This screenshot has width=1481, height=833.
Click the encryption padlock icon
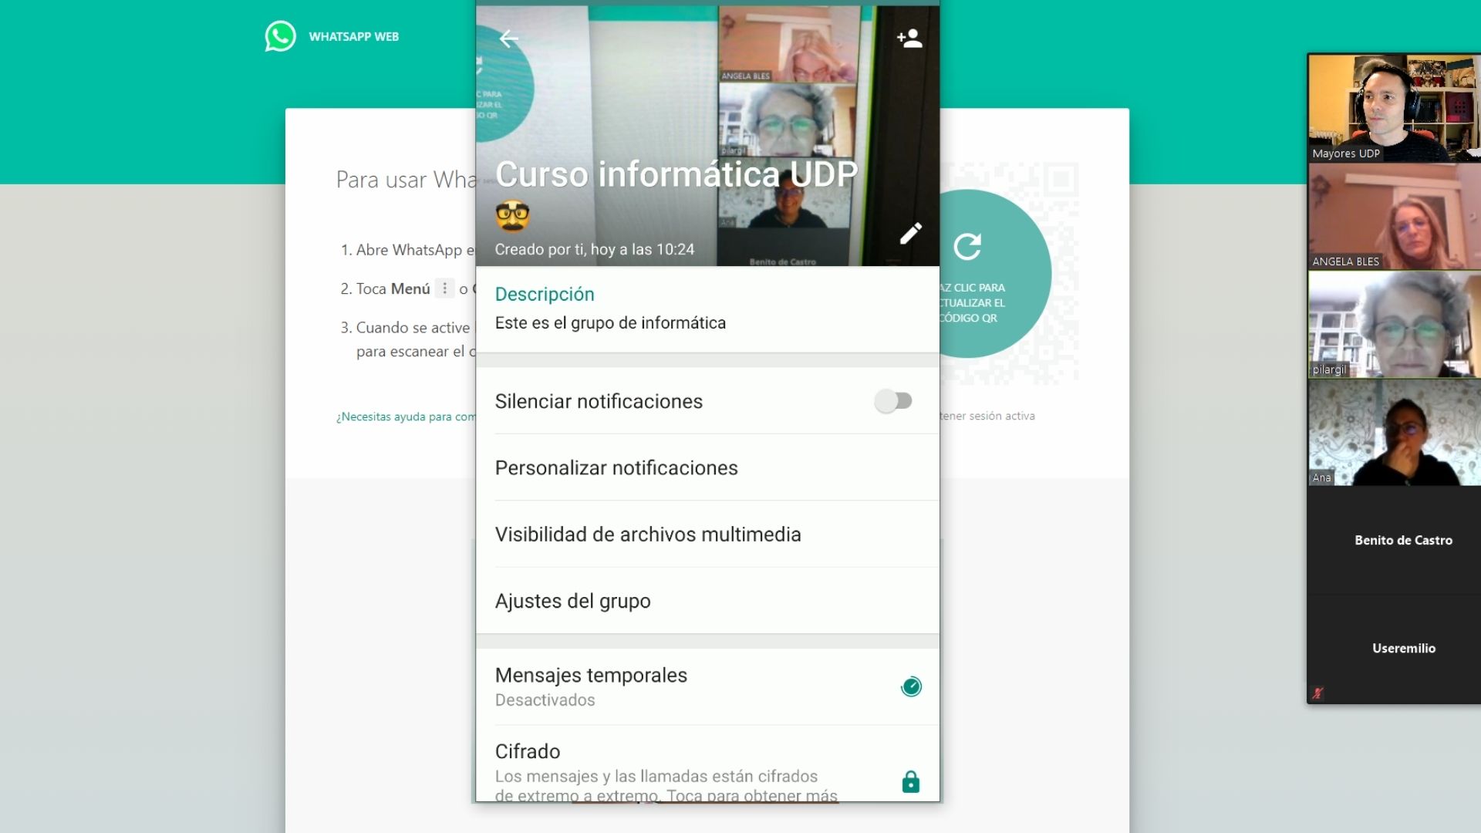911,782
